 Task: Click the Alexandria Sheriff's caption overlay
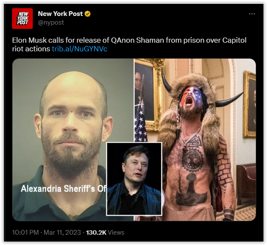coord(63,188)
